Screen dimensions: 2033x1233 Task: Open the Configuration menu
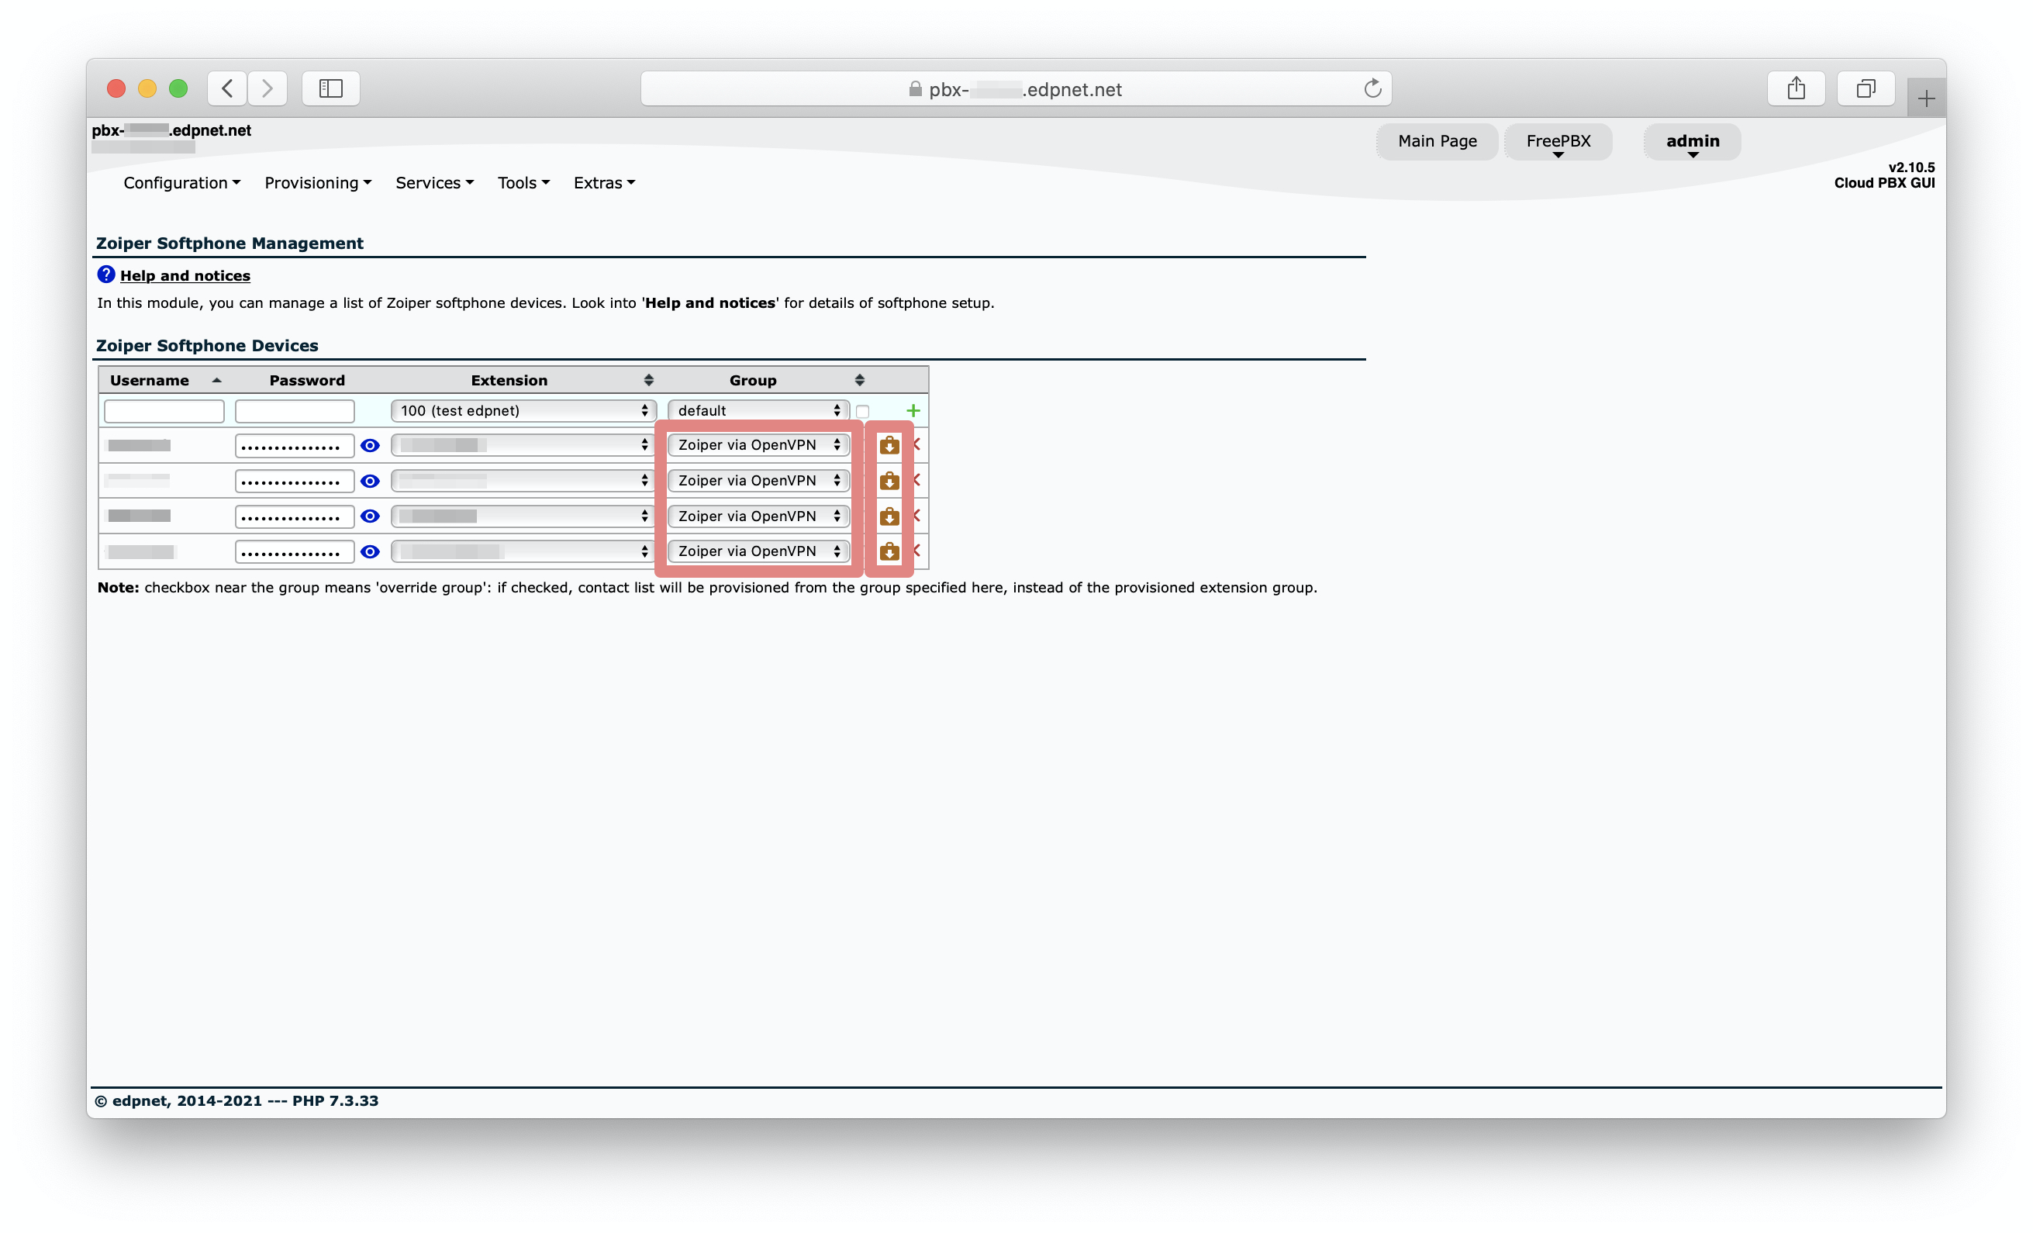(x=181, y=182)
